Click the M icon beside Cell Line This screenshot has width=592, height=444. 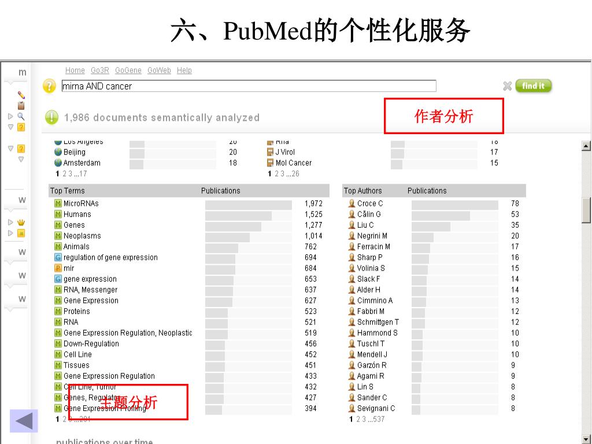58,354
